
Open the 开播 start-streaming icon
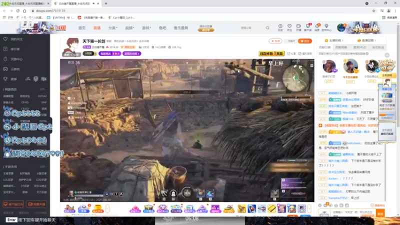(x=298, y=27)
